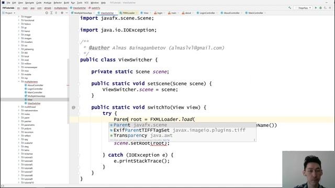Switch to the LoginController editor tab
This screenshot has height=188, width=335.
click(x=207, y=13)
